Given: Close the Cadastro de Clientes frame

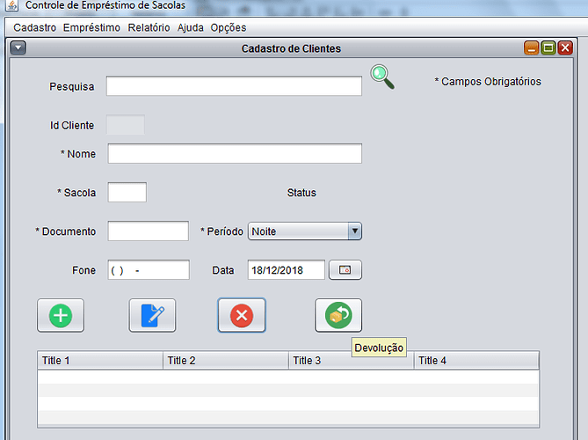Looking at the screenshot, I should [565, 48].
